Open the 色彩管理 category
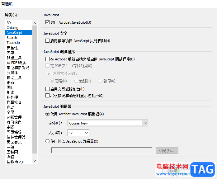 [x=19, y=117]
